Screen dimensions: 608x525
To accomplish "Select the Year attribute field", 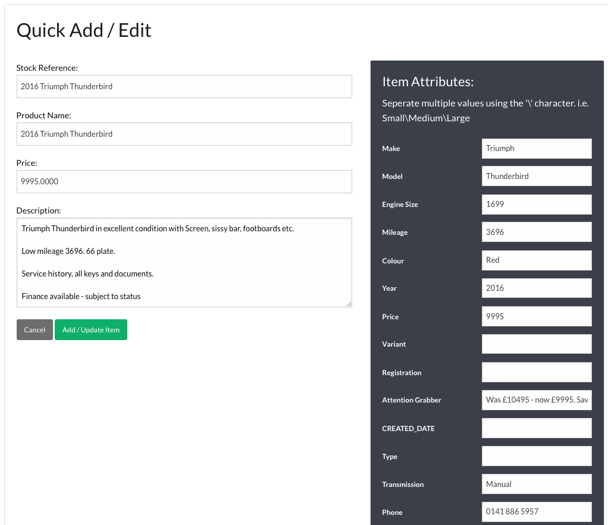I will 536,288.
